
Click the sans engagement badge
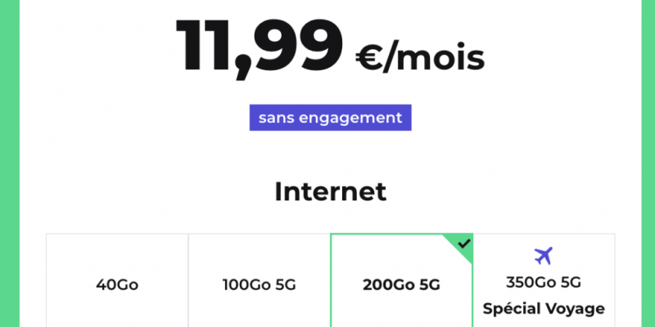pos(331,118)
